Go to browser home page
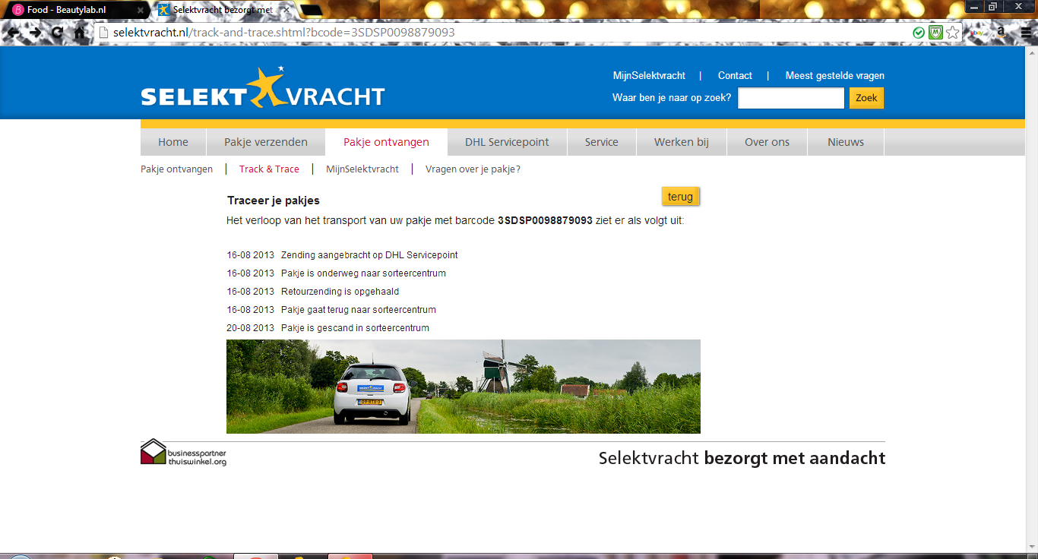Image resolution: width=1038 pixels, height=559 pixels. click(80, 33)
